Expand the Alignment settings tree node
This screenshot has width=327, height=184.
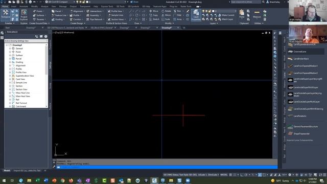10,65
